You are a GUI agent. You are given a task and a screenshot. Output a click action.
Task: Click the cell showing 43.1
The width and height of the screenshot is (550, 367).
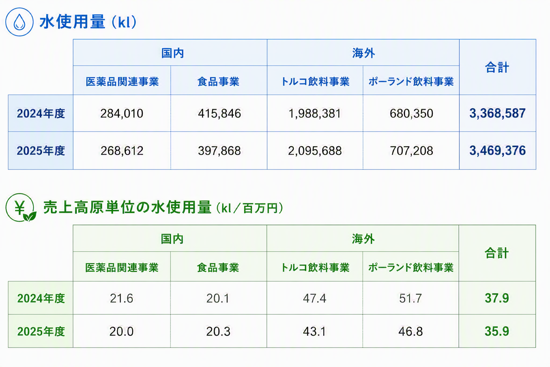pos(315,331)
